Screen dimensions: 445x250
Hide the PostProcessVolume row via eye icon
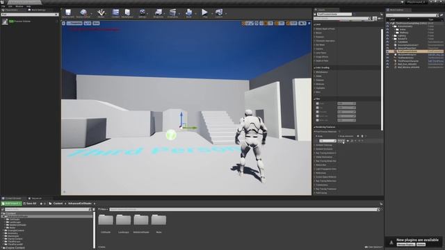pos(388,51)
